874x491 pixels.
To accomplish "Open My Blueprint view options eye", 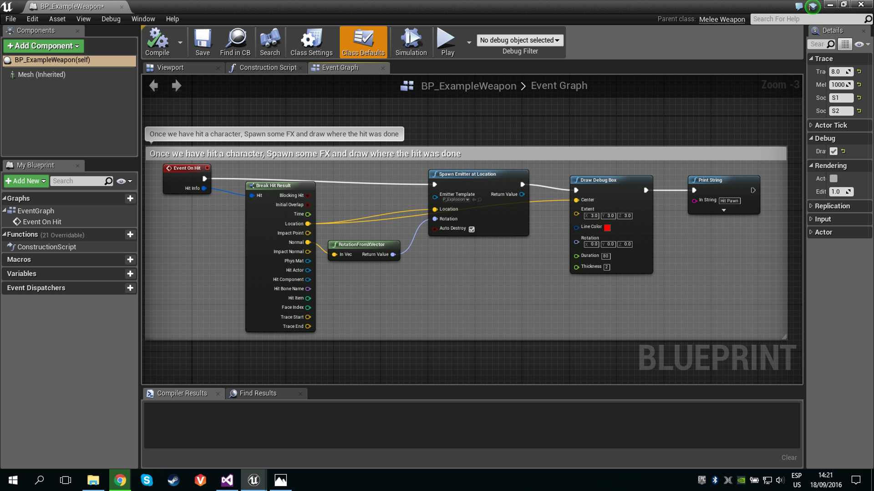I will coord(124,181).
